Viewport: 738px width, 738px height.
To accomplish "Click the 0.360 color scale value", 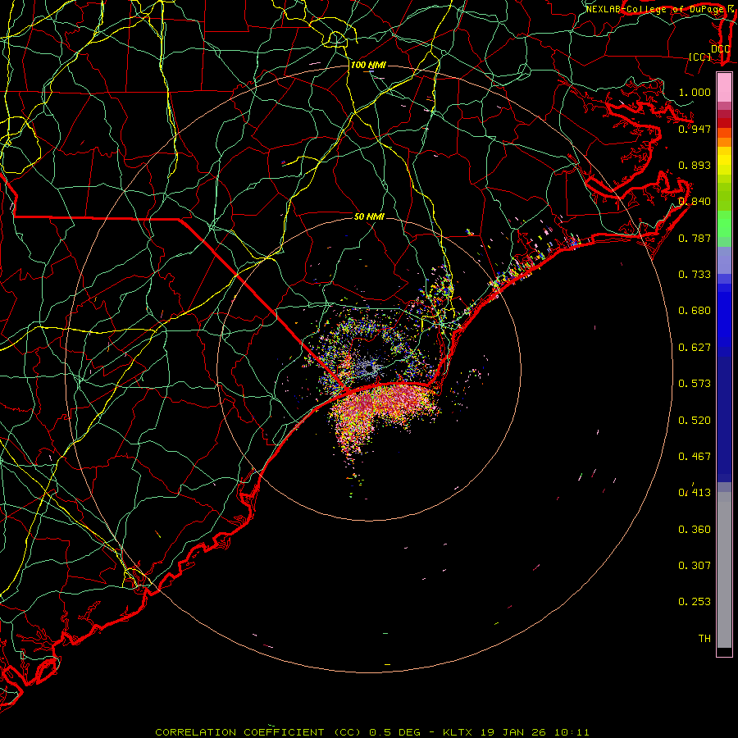I will 695,530.
